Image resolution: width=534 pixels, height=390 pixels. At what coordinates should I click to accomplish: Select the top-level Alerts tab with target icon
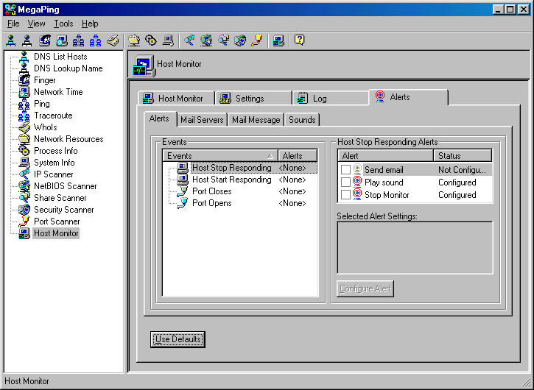(408, 97)
